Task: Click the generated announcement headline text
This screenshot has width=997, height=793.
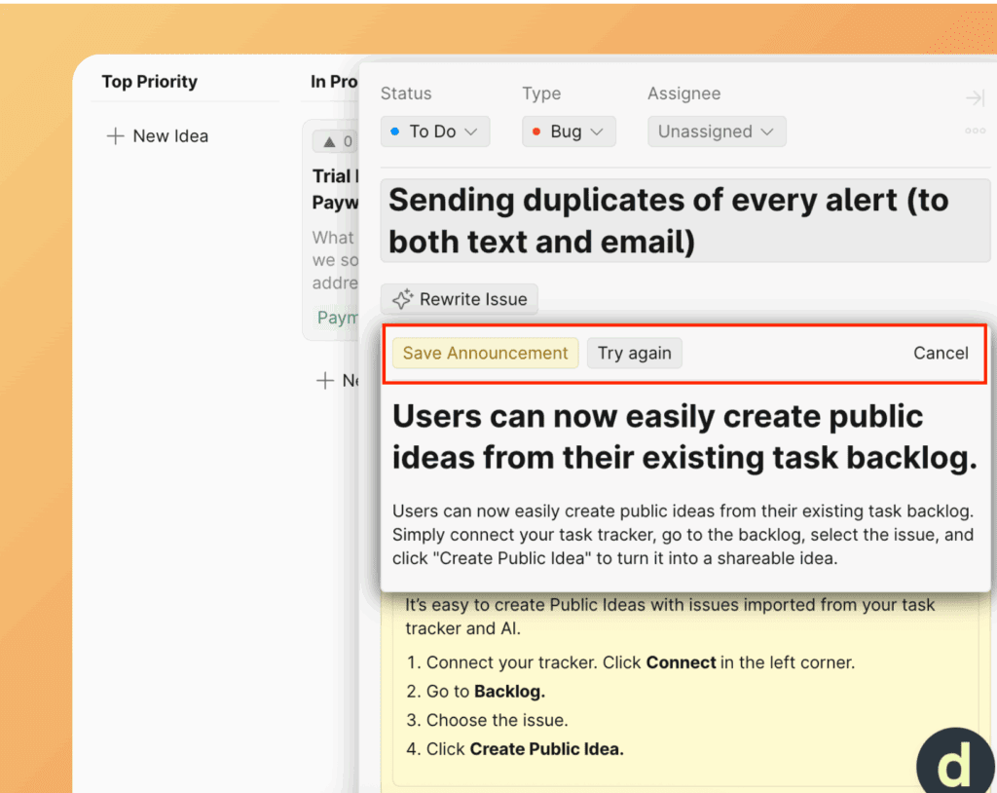Action: [684, 436]
